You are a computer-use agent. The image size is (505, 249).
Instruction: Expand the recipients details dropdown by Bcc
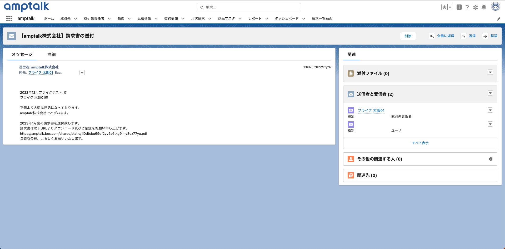click(82, 73)
